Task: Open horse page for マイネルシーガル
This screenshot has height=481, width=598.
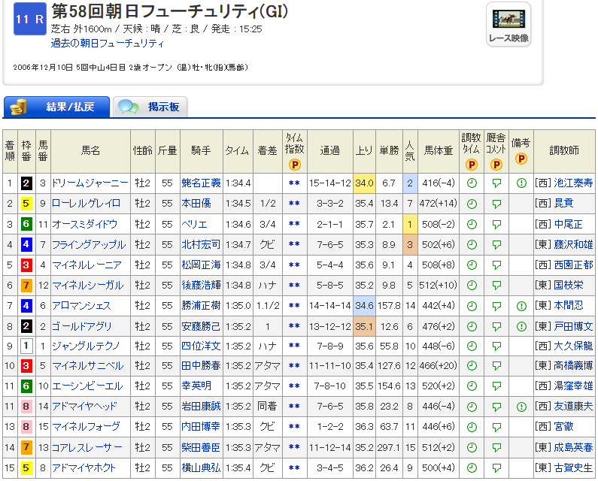Action: pyautogui.click(x=88, y=285)
